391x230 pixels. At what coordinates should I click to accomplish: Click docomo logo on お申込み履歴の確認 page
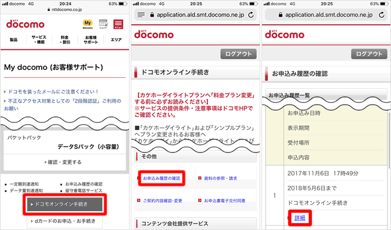[x=284, y=34]
